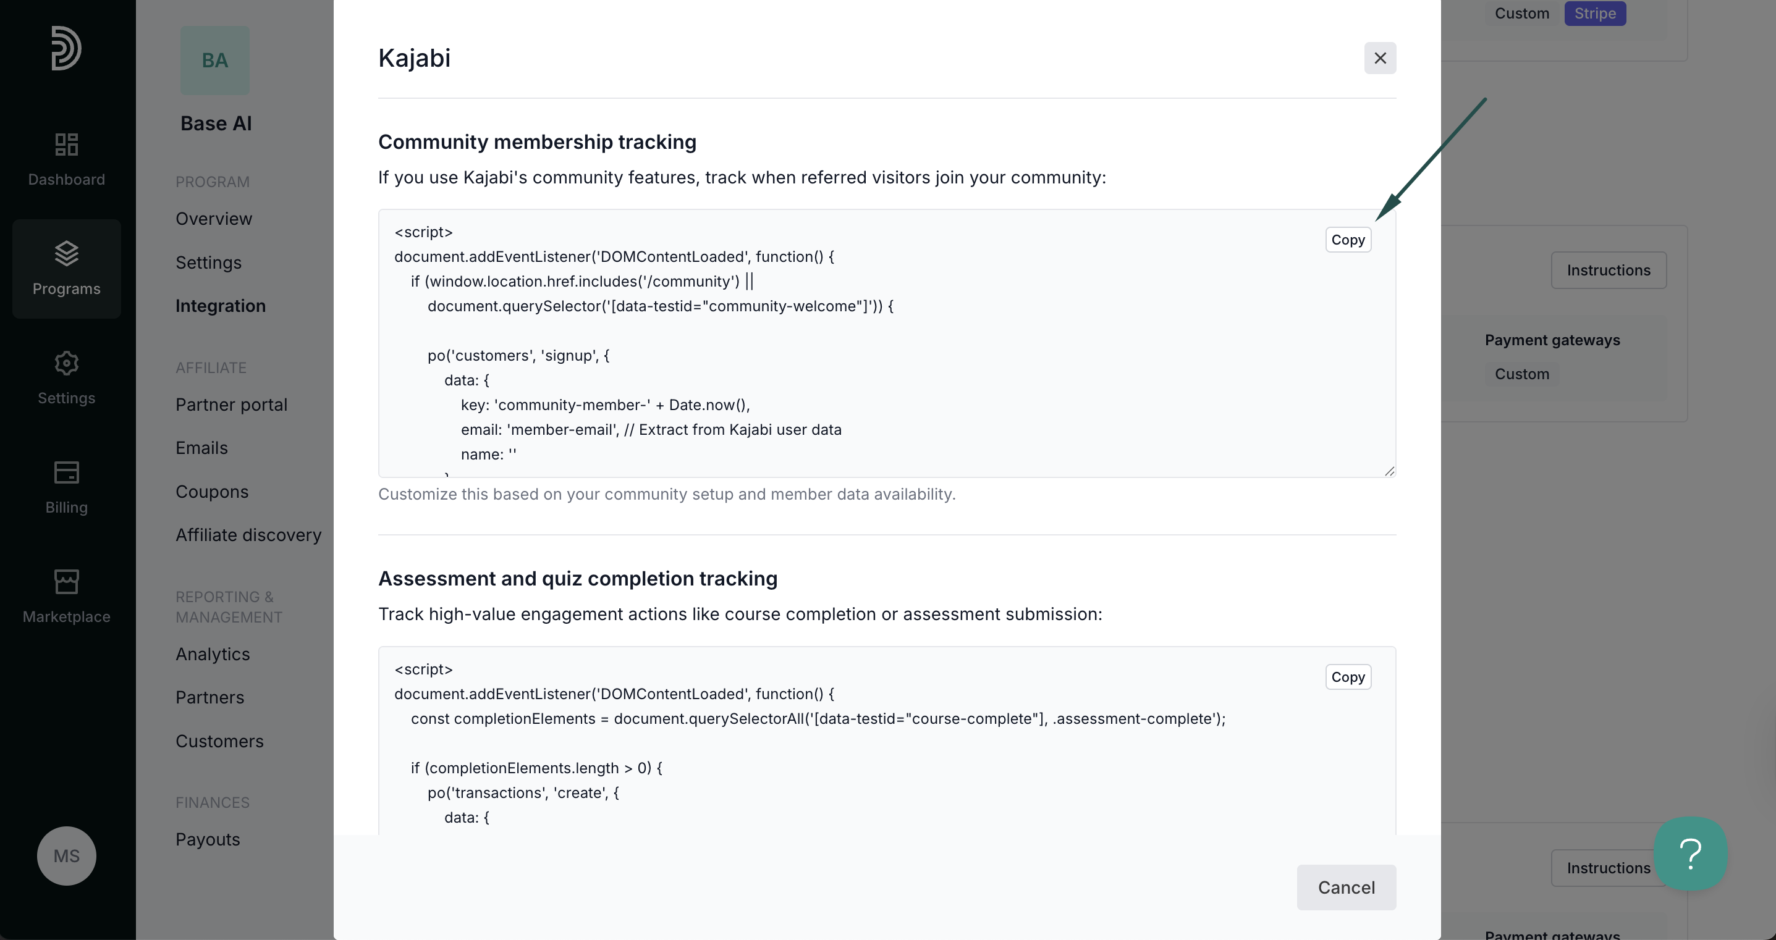Select the Integration menu item

(221, 306)
